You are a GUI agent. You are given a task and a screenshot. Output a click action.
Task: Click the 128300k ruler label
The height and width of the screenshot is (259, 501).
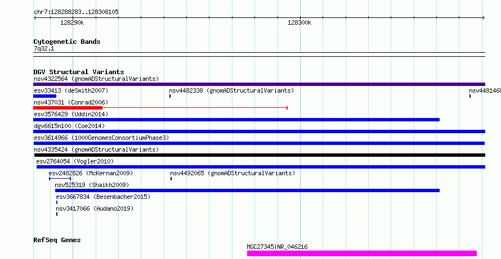point(299,22)
